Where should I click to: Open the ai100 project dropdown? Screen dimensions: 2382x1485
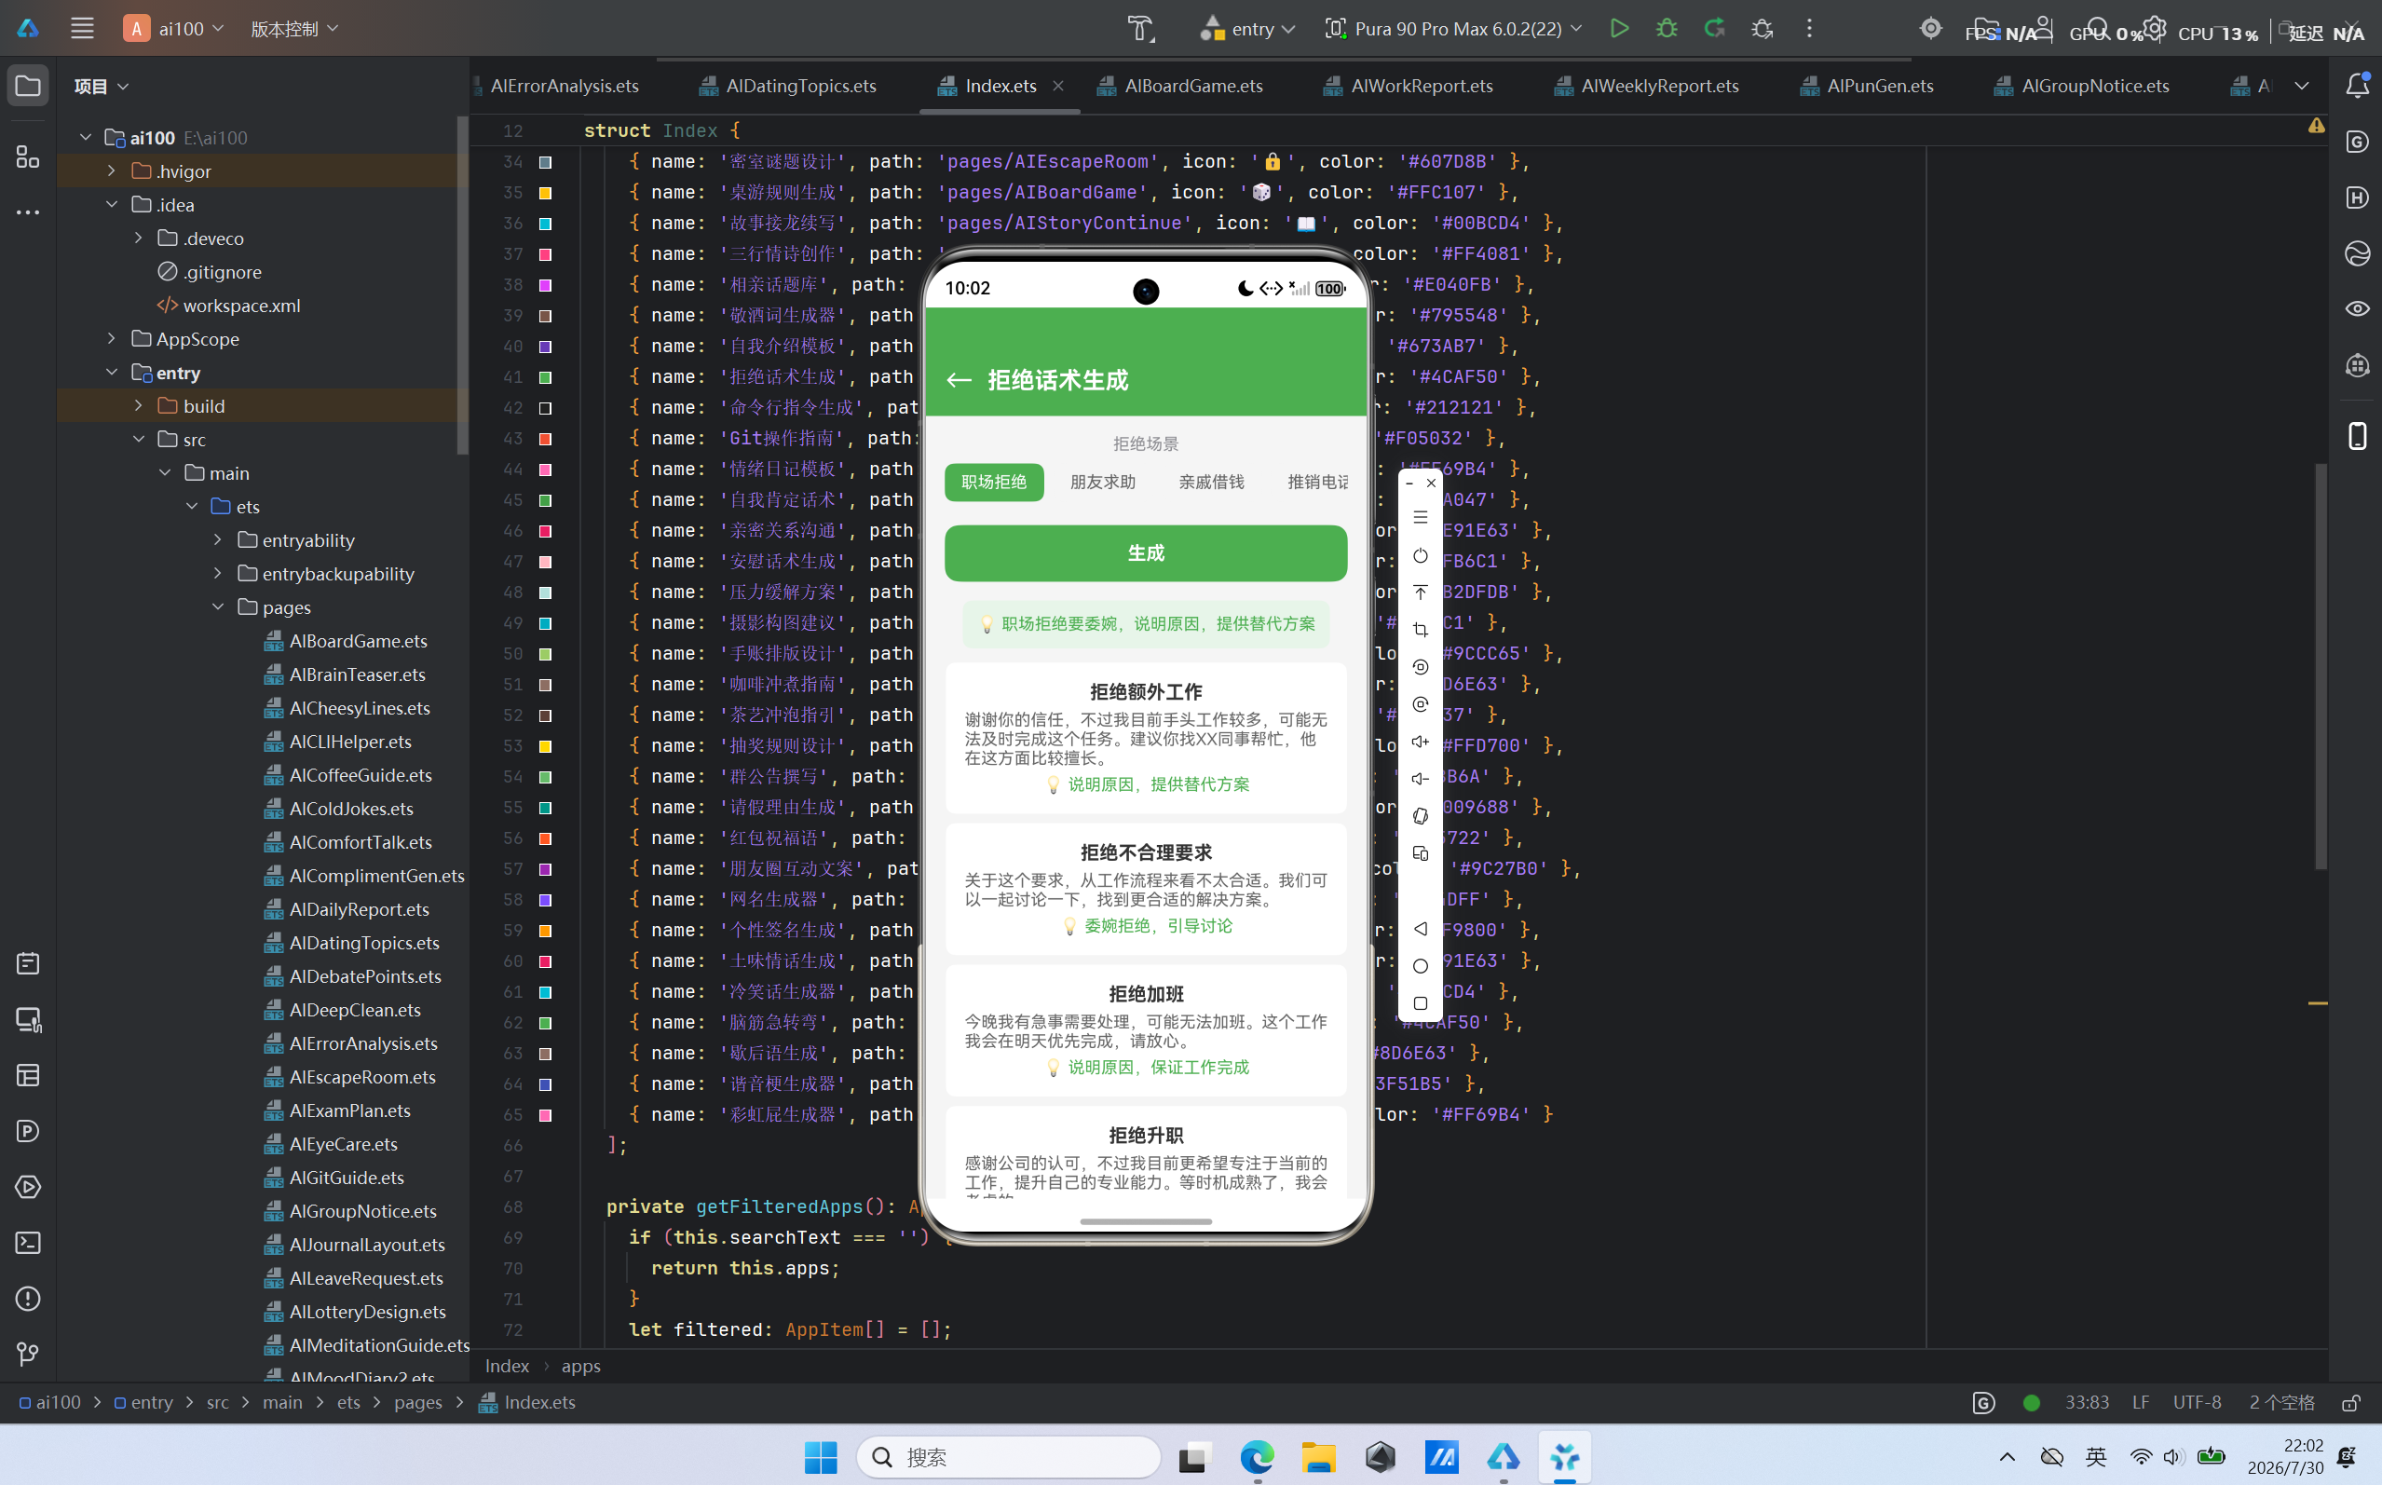[175, 29]
